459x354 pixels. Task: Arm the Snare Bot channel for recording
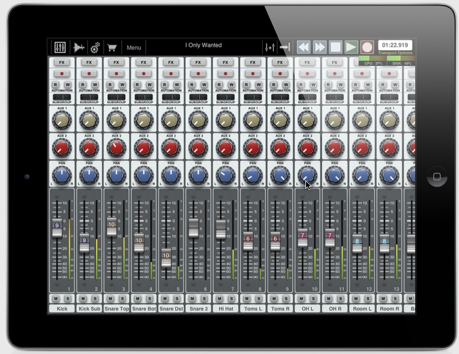pos(144,73)
